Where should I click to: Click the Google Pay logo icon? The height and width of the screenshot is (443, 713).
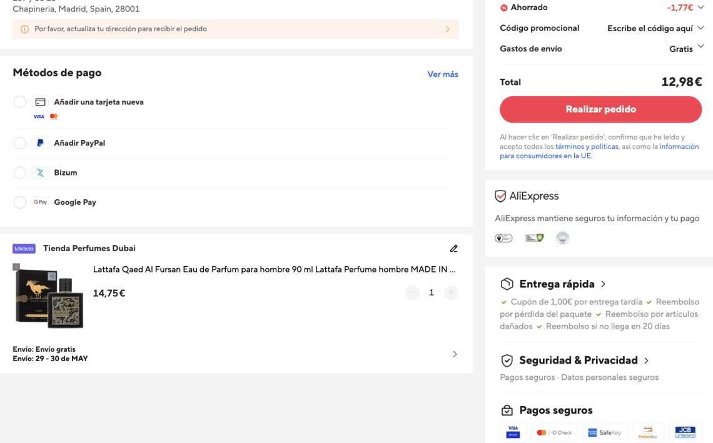point(41,202)
